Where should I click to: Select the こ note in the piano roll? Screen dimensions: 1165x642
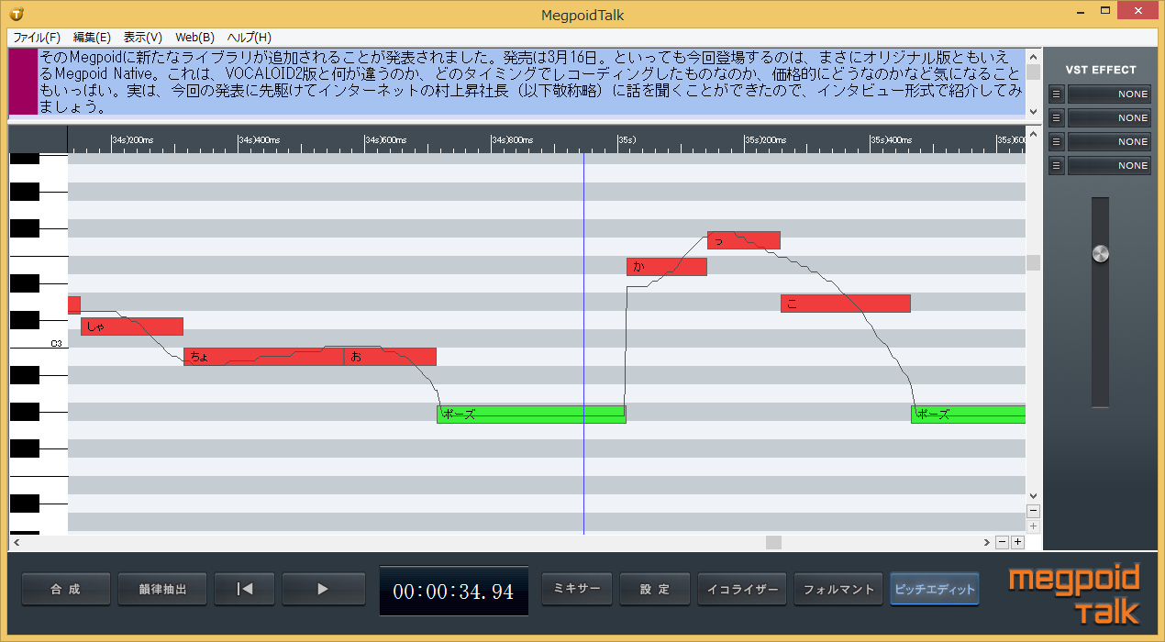click(846, 304)
